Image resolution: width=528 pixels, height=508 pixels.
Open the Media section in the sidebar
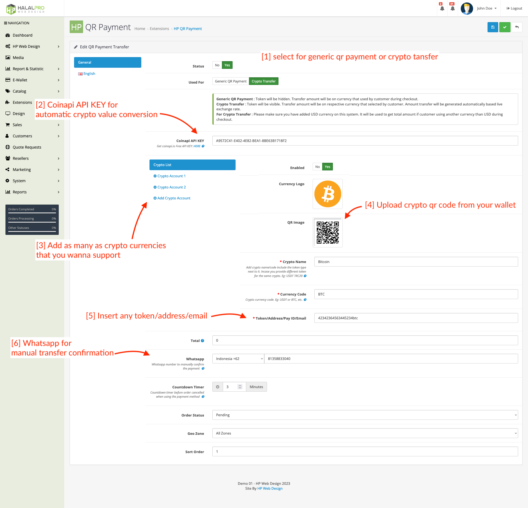18,57
